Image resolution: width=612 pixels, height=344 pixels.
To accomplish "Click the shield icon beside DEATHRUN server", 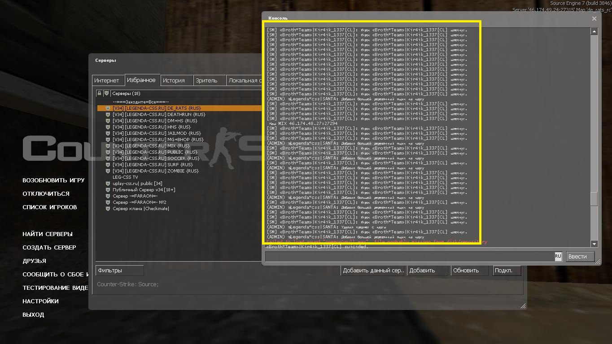I will point(108,114).
